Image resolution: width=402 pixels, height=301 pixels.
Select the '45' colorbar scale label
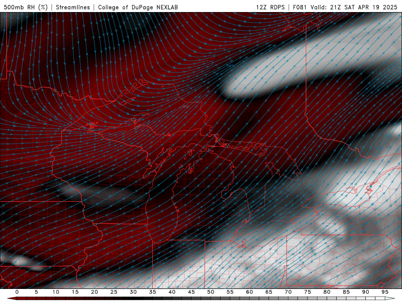tap(191, 292)
